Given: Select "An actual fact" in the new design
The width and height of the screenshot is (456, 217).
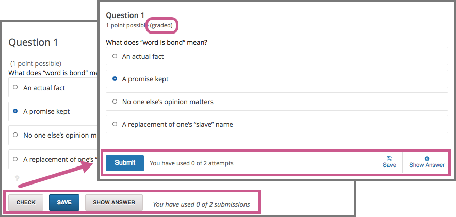Looking at the screenshot, I should 115,56.
